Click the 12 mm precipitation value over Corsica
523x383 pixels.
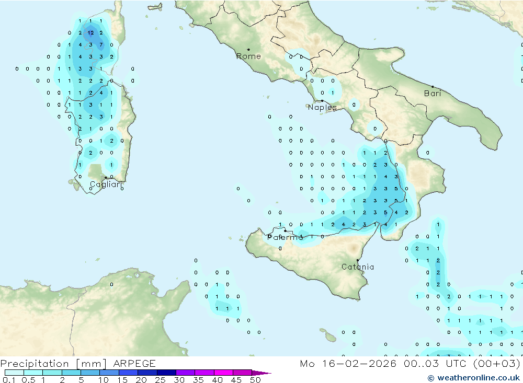point(90,33)
